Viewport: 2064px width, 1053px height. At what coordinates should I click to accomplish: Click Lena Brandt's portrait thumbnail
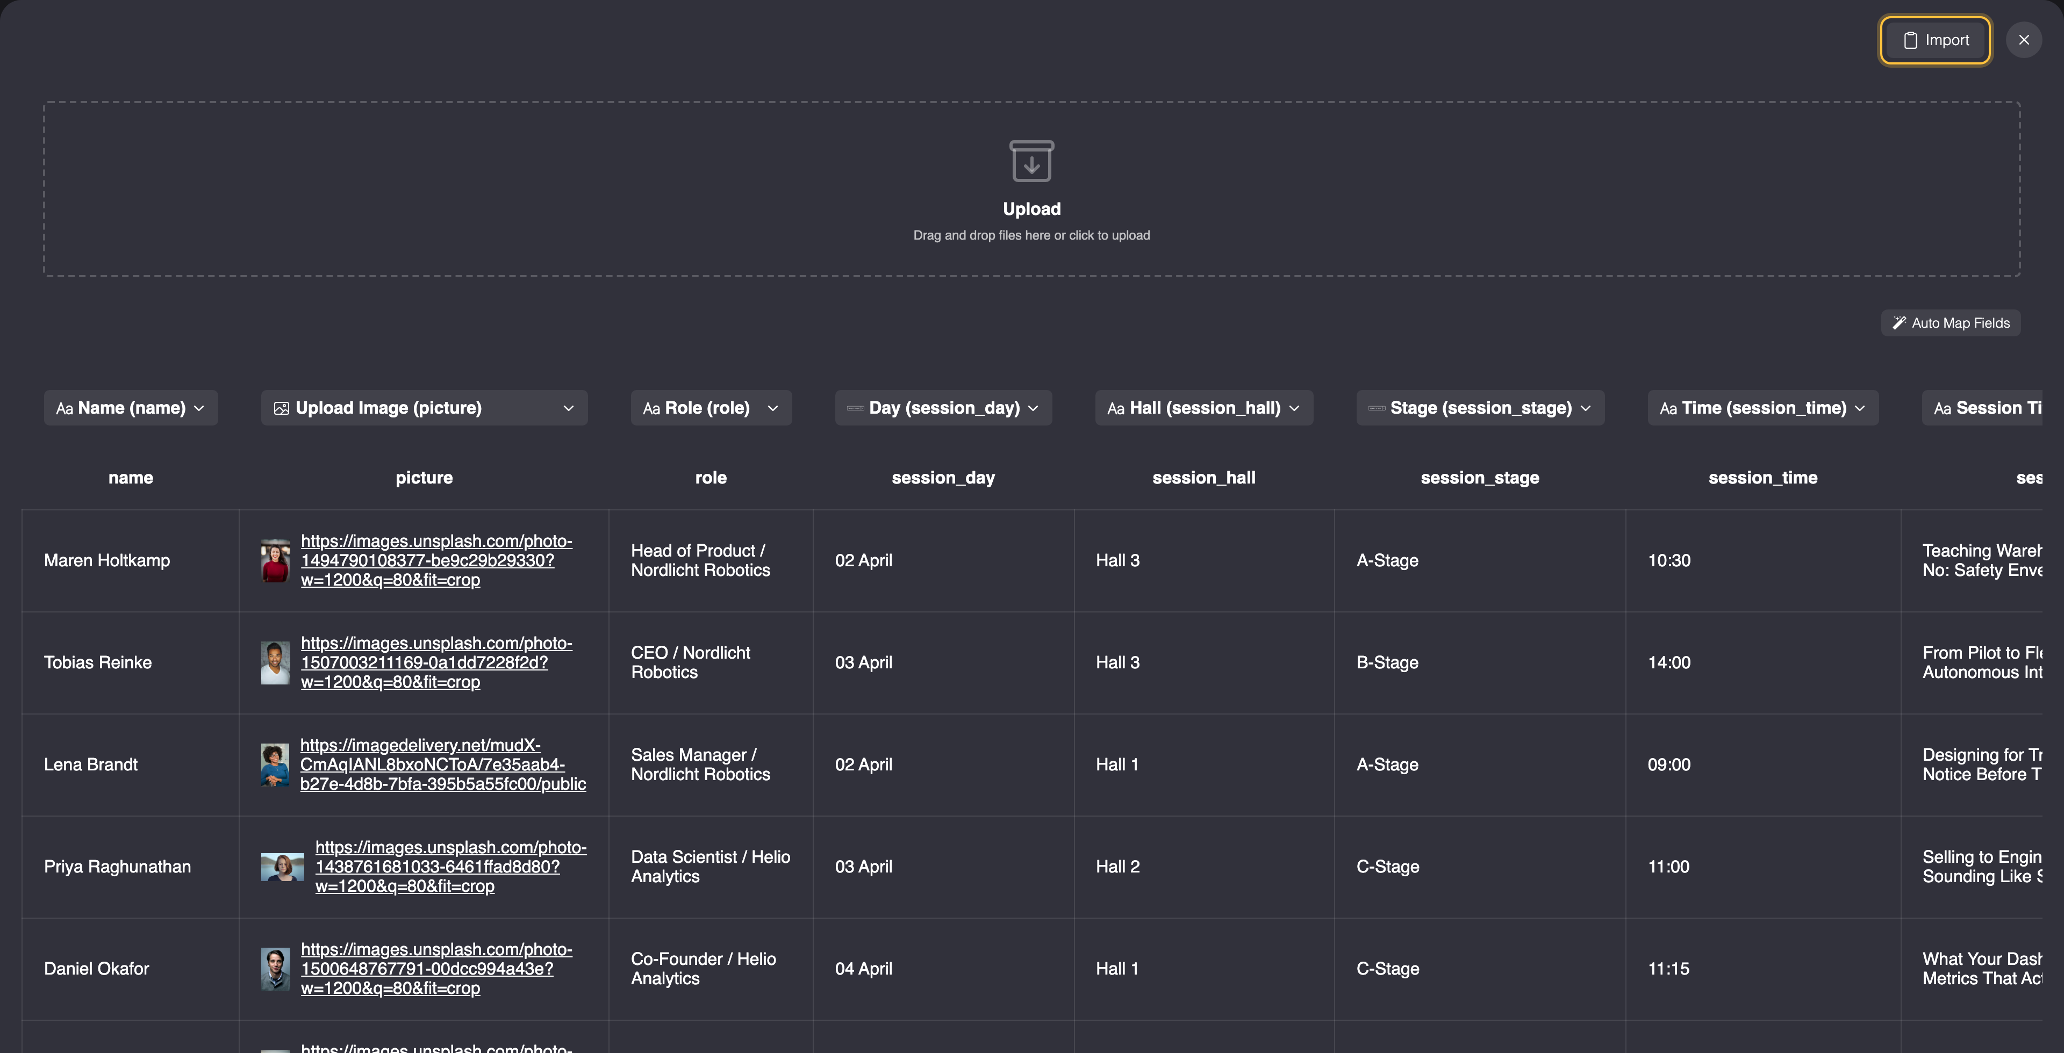click(x=275, y=764)
